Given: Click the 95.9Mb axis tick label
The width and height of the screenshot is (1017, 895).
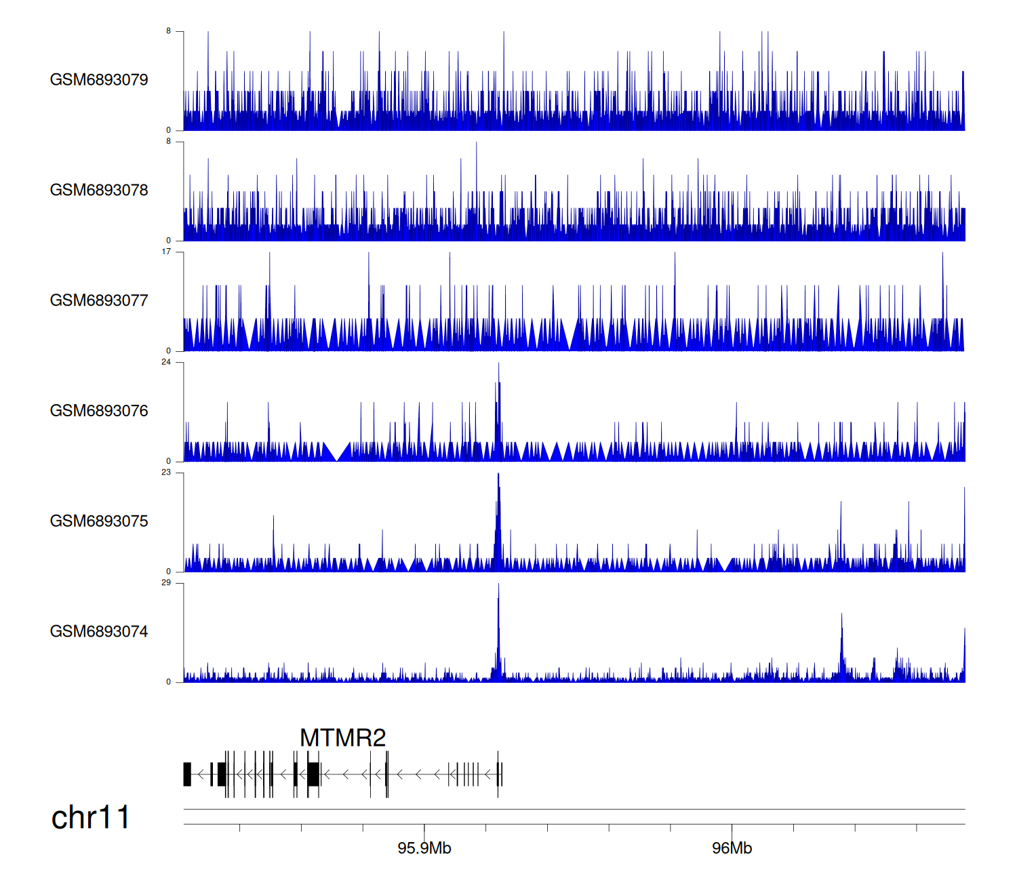Looking at the screenshot, I should (424, 848).
